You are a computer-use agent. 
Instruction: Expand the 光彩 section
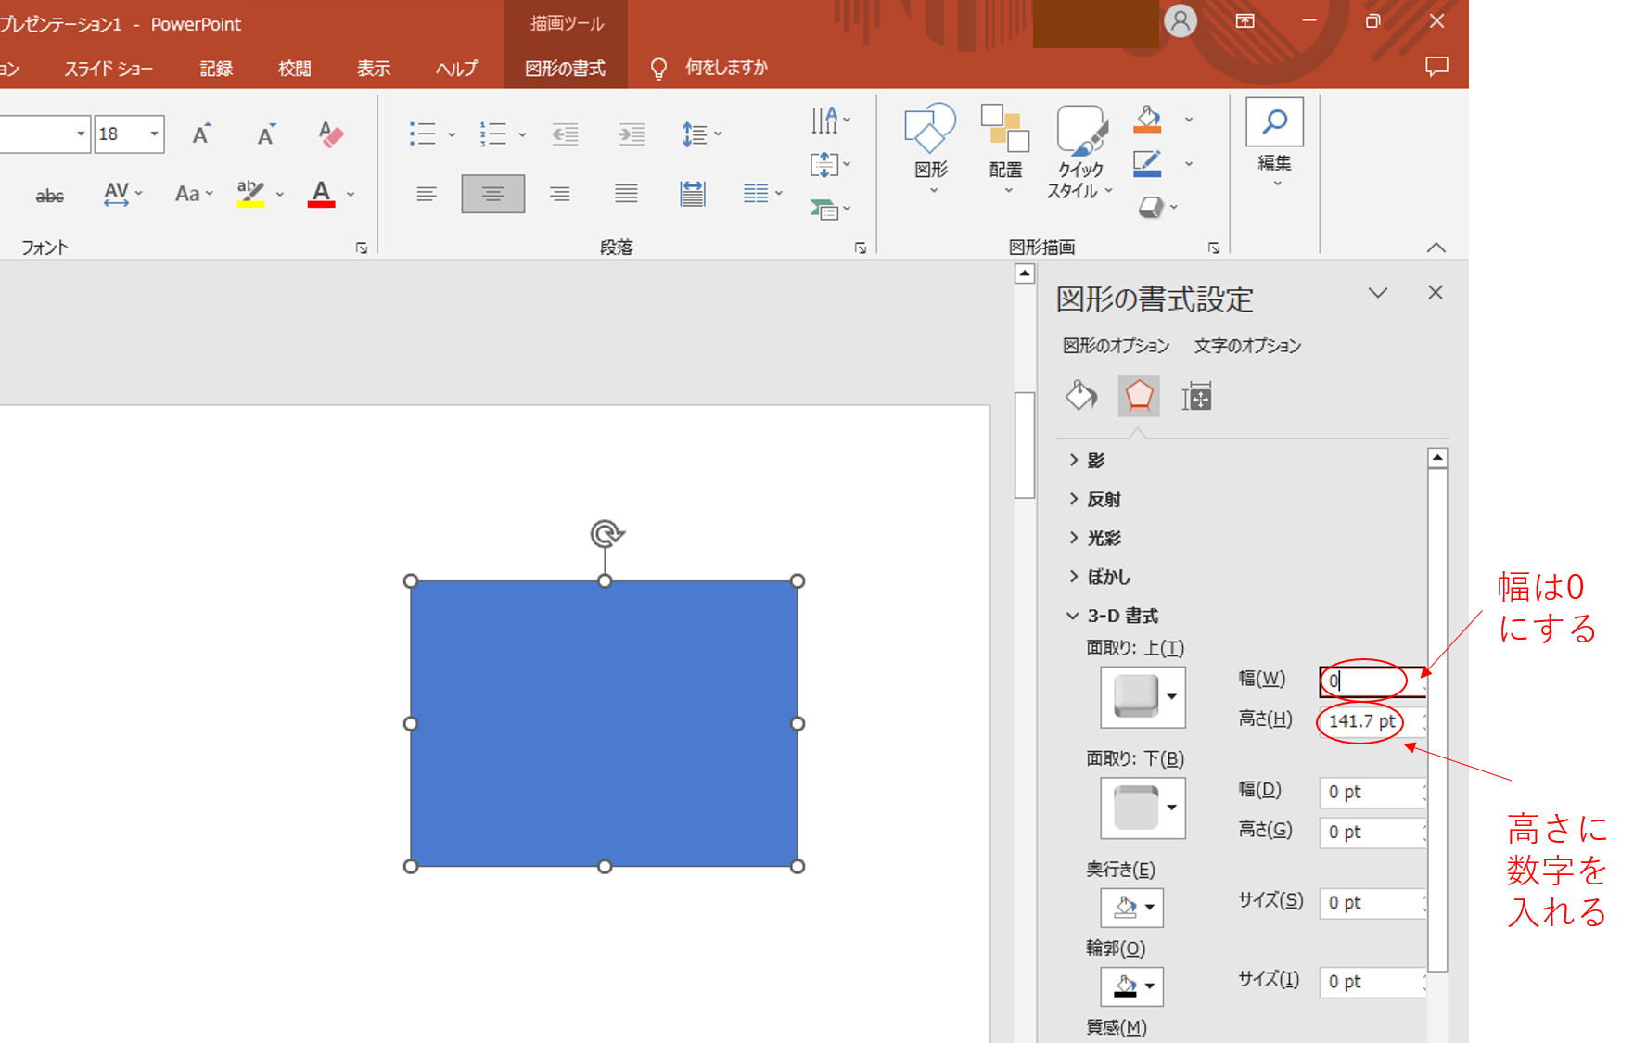[1095, 539]
